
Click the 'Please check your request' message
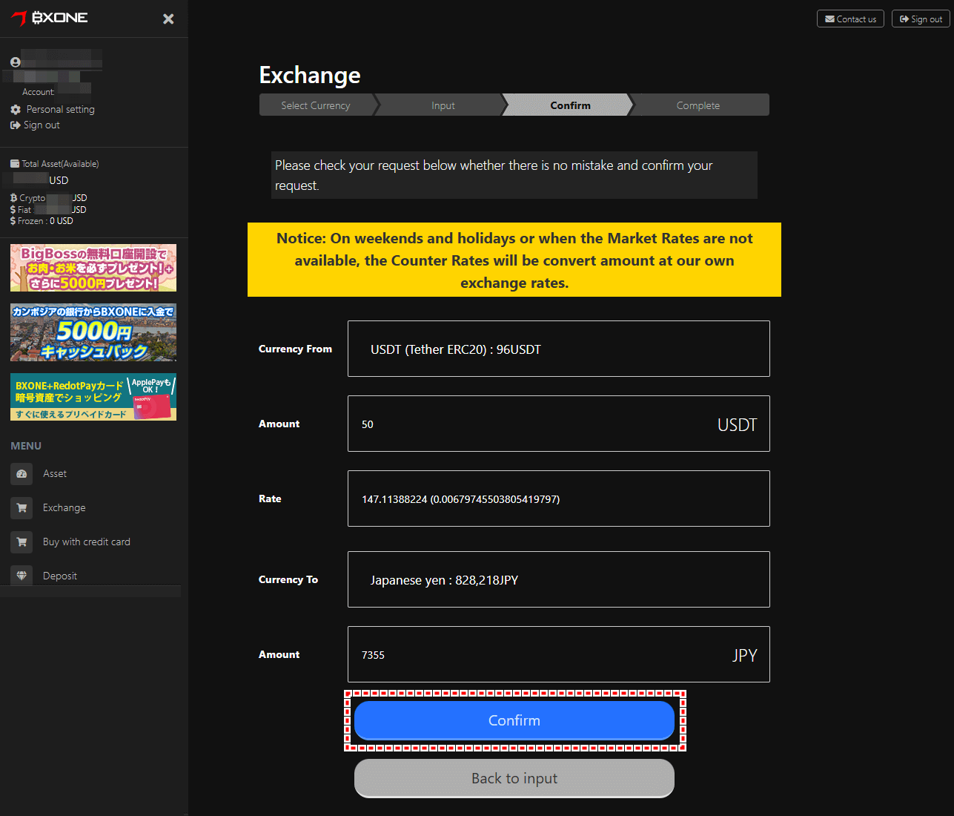(x=514, y=175)
